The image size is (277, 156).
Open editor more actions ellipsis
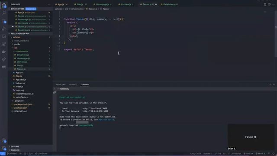pyautogui.click(x=273, y=4)
